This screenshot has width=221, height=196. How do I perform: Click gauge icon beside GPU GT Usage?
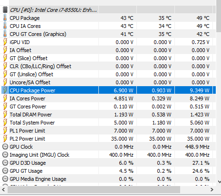[5, 171]
